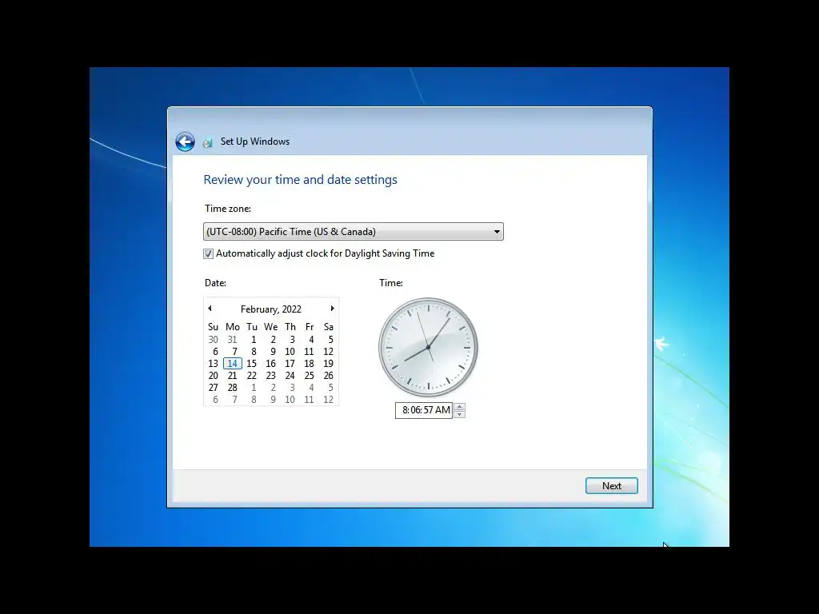Select the Thursday, March 3 date
The width and height of the screenshot is (819, 614).
click(x=292, y=388)
